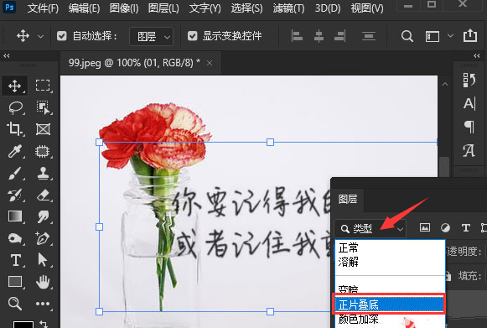The width and height of the screenshot is (487, 328).
Task: Select the Zoom tool in the toolbox
Action: point(14,303)
